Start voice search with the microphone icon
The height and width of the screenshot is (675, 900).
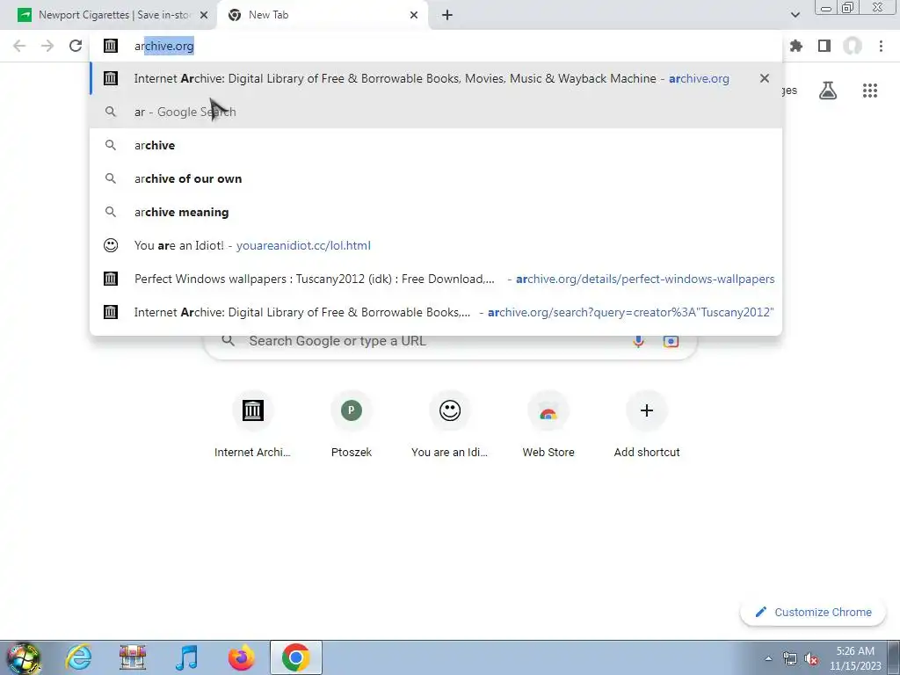pos(638,341)
